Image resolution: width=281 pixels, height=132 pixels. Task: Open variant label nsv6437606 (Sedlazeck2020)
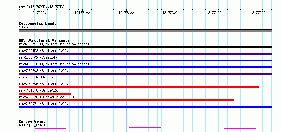(44, 84)
